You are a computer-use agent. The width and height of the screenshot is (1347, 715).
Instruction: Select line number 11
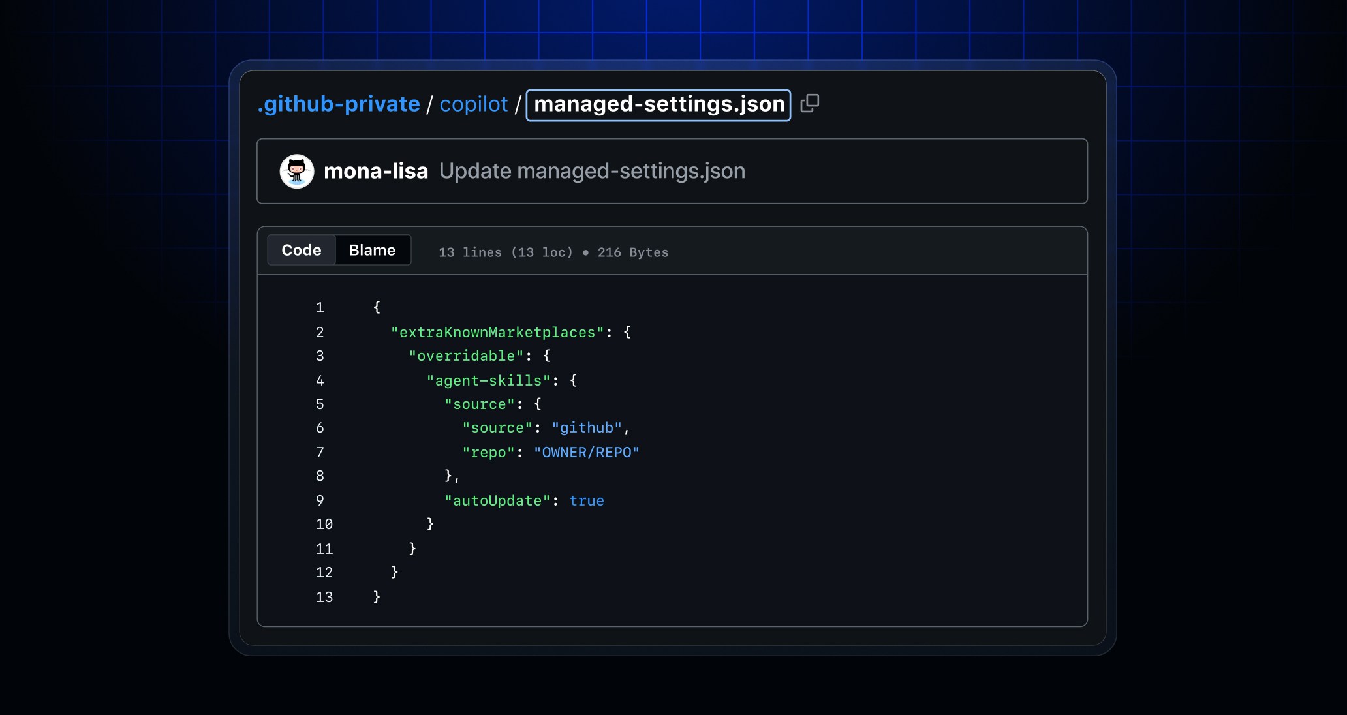324,549
